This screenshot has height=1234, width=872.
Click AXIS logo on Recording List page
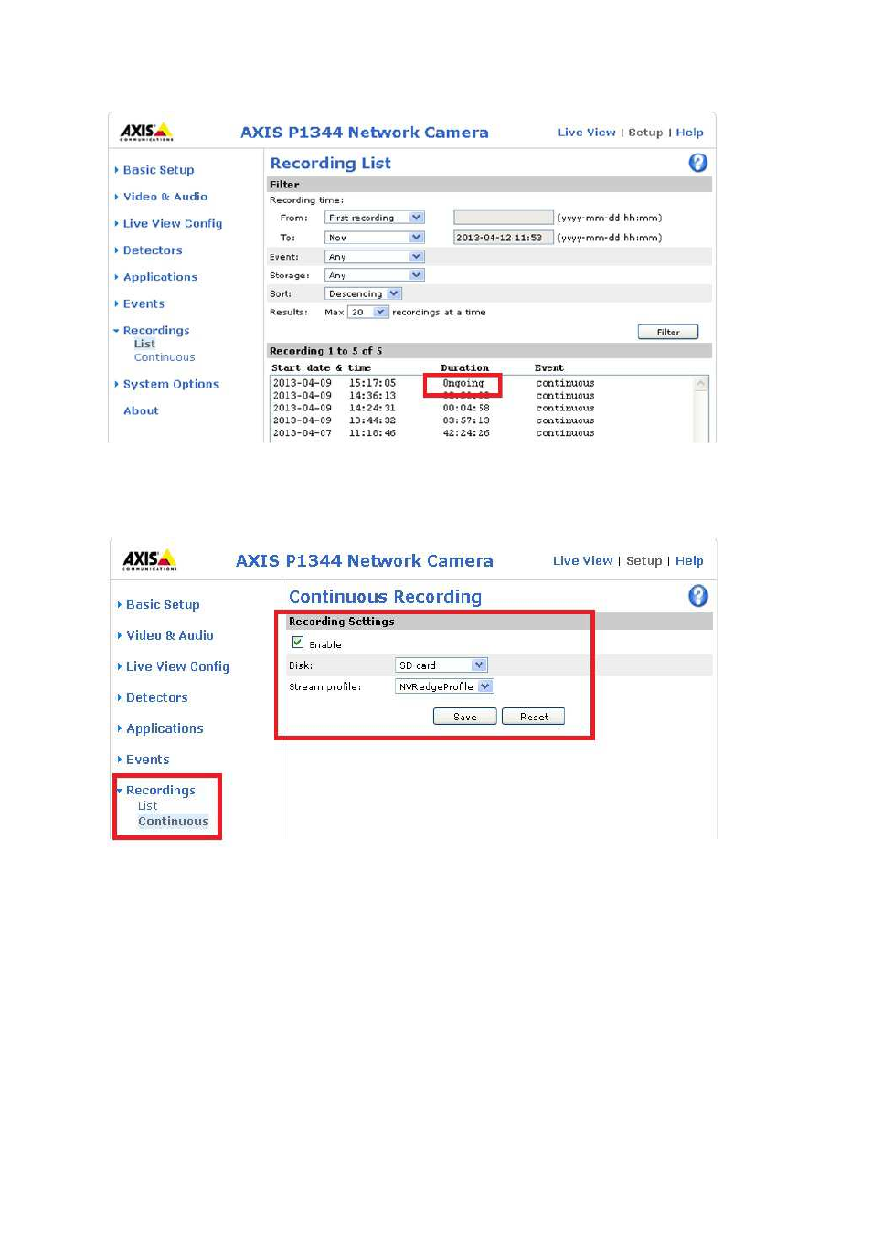click(x=146, y=132)
